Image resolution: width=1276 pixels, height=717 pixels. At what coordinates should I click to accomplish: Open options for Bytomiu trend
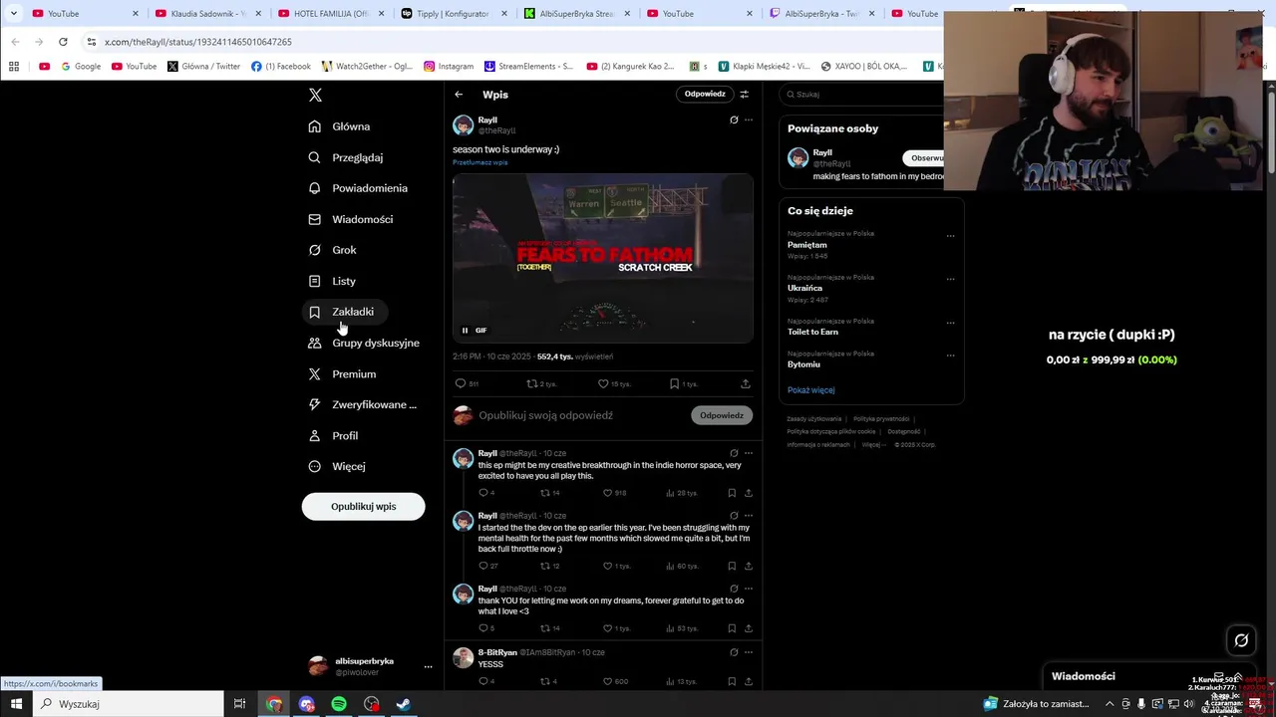(x=950, y=356)
